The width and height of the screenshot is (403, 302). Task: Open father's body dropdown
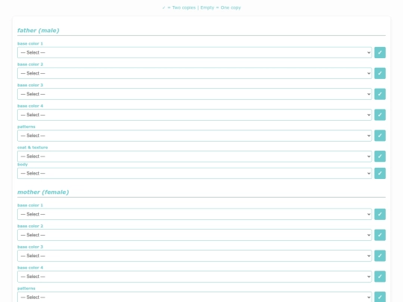tap(195, 173)
